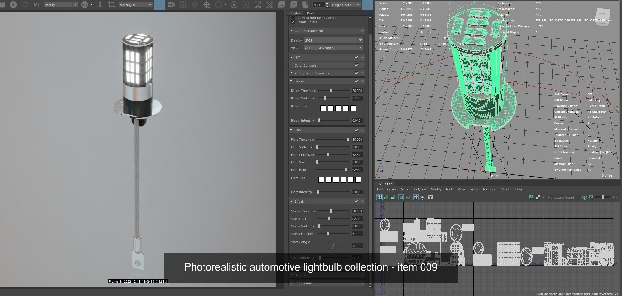Open the Image menu in UV Editor

pyautogui.click(x=474, y=189)
